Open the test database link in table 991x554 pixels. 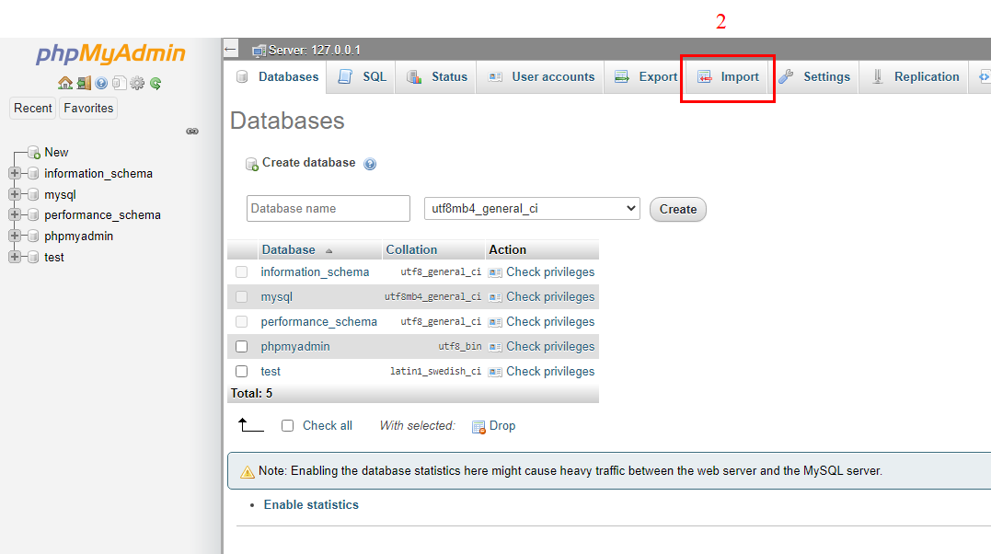(271, 371)
